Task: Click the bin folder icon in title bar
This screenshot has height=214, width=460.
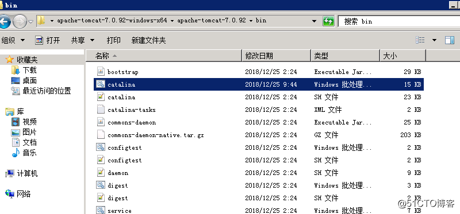Action: [x=2, y=5]
